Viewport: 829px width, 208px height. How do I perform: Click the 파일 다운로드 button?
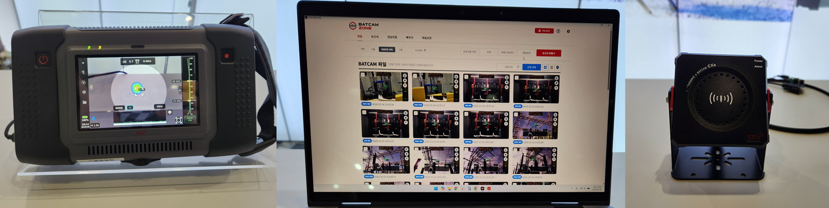point(508,53)
